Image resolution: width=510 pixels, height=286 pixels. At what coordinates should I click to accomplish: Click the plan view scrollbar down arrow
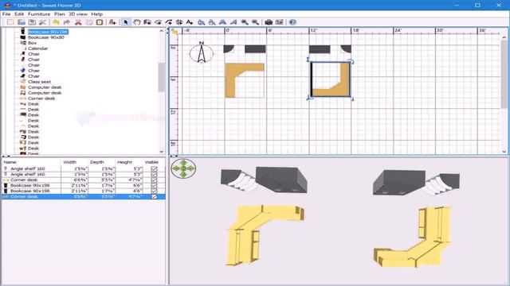pos(504,152)
